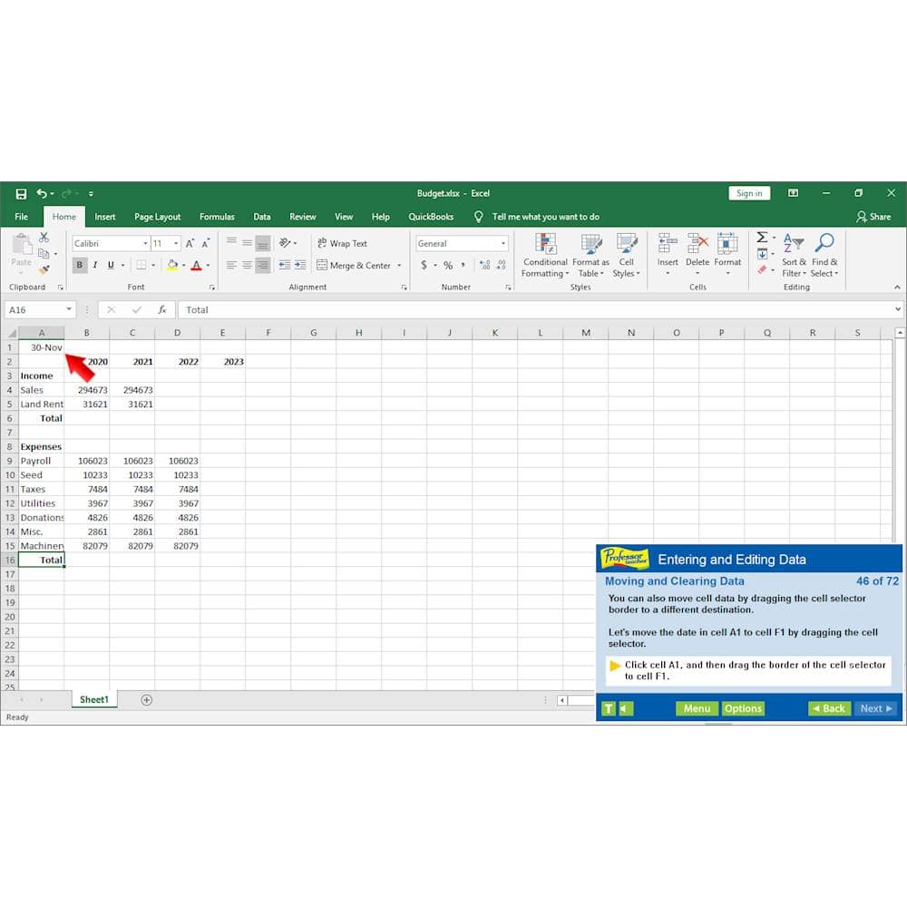Select cell A1 containing 30-Nov

pyautogui.click(x=42, y=347)
